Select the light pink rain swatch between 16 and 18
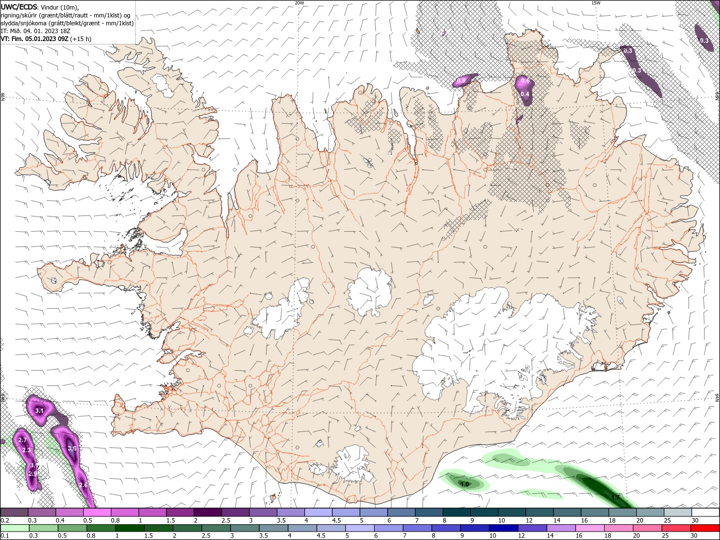 (589, 528)
